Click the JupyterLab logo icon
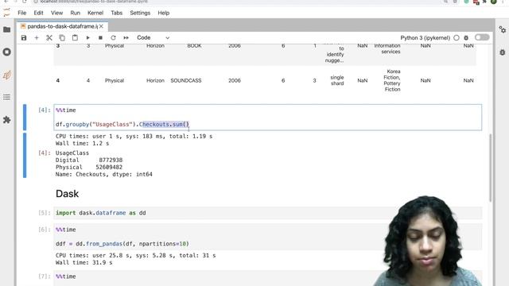This screenshot has width=509, height=286. (x=6, y=13)
